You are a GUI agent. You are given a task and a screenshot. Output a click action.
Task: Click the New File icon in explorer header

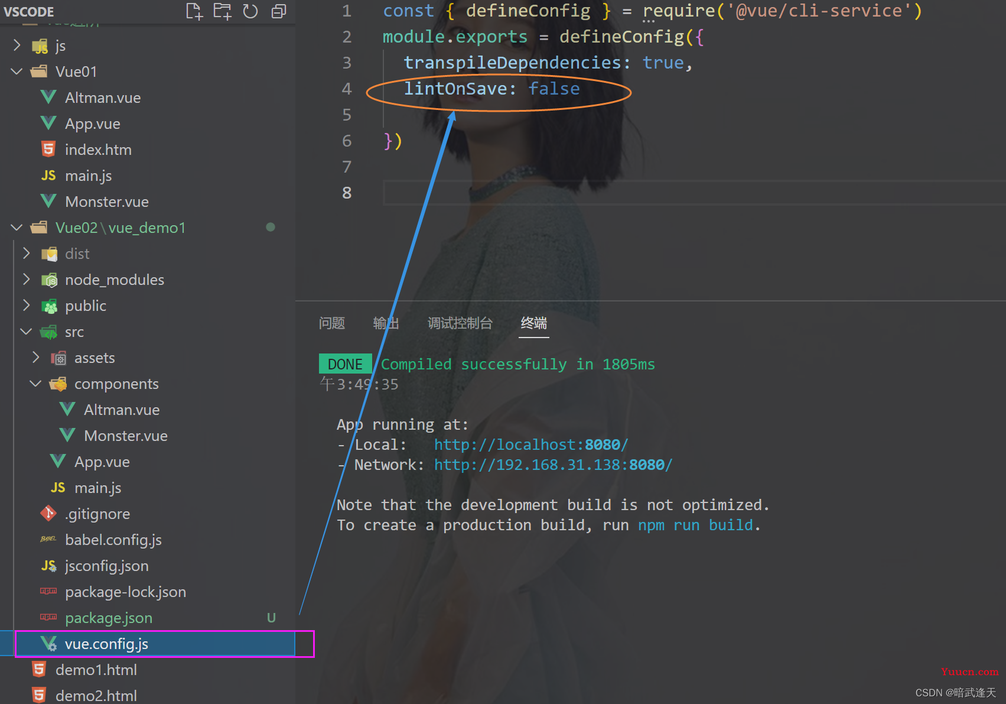(x=194, y=11)
